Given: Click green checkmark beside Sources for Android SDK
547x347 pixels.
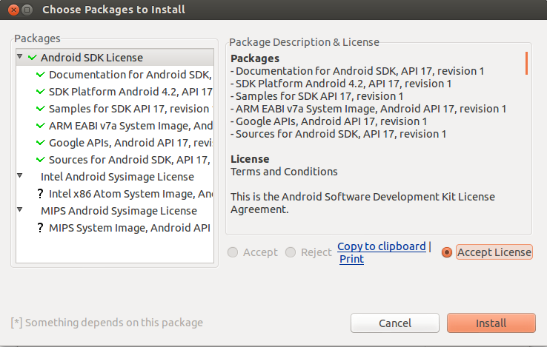Looking at the screenshot, I should (x=40, y=160).
